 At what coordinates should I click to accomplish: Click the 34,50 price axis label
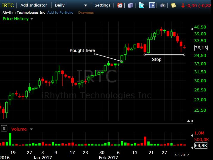coord(200,56)
